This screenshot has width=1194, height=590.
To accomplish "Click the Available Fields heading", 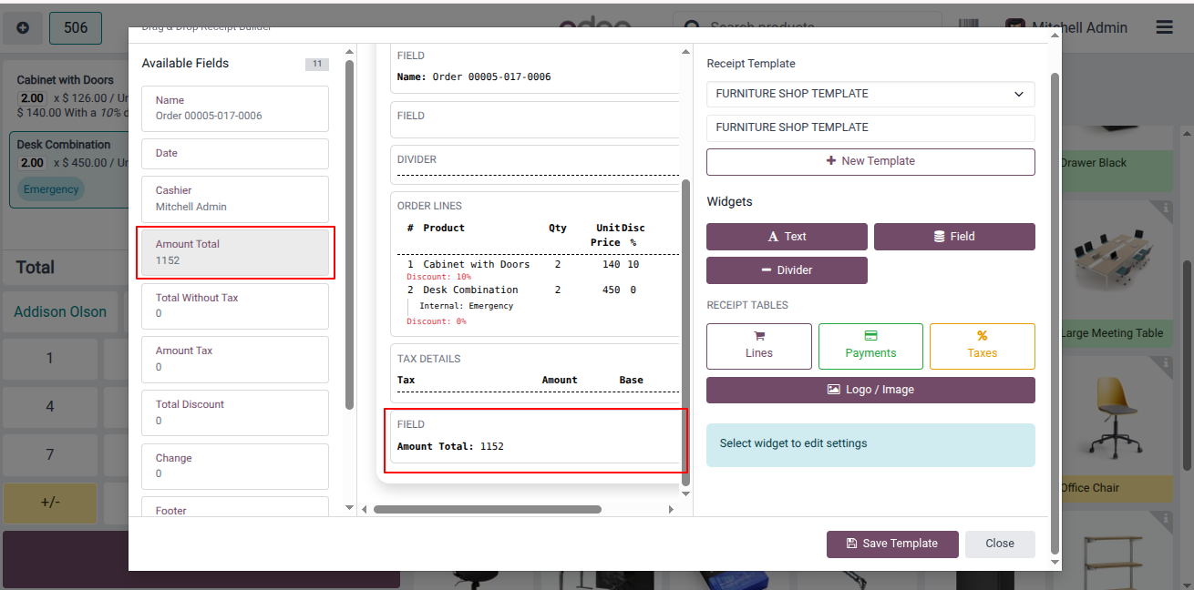I will (x=185, y=64).
